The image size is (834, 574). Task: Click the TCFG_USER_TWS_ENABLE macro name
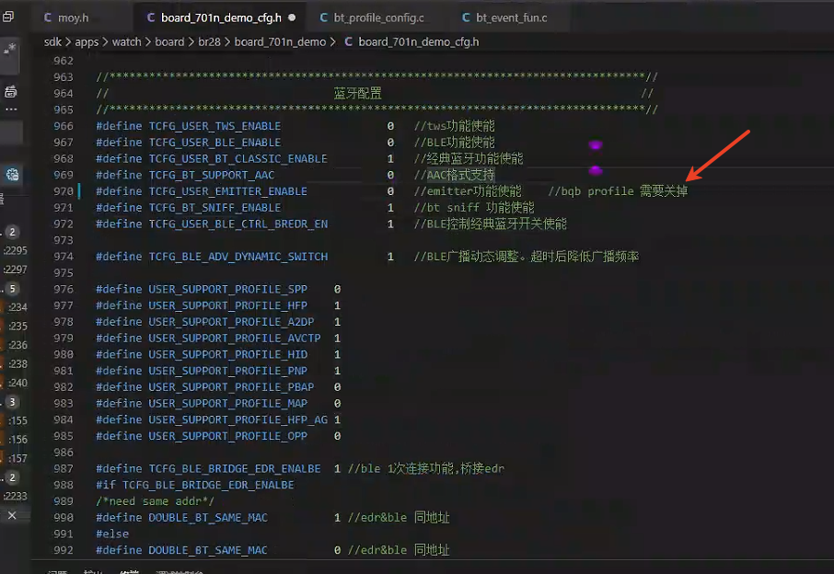(x=214, y=126)
